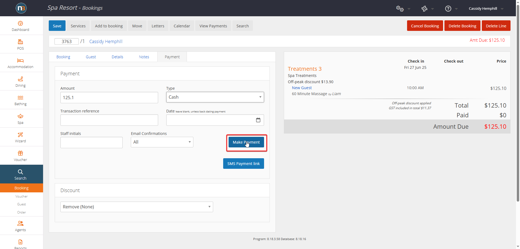This screenshot has height=249, width=520.
Task: Click the Transaction reference field
Action: coord(109,120)
